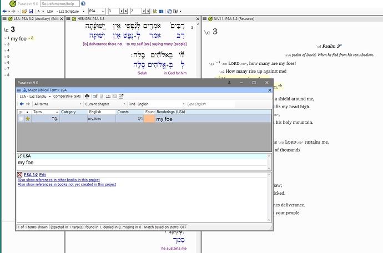This screenshot has width=383, height=253.
Task: Click the Edit link beside PSA 3:2
Action: (43, 175)
